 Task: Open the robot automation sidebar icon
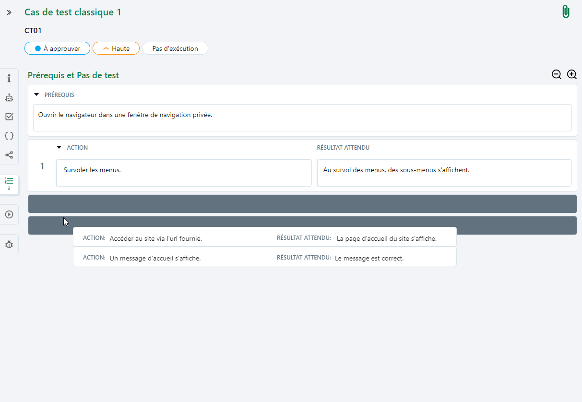click(x=9, y=97)
